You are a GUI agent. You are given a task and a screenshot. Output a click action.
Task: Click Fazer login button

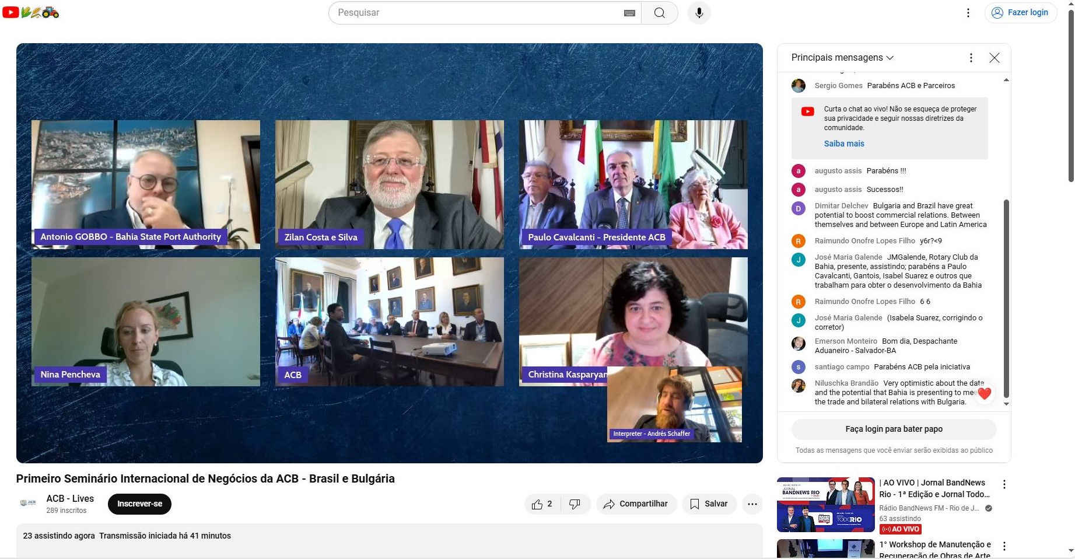click(x=1021, y=13)
